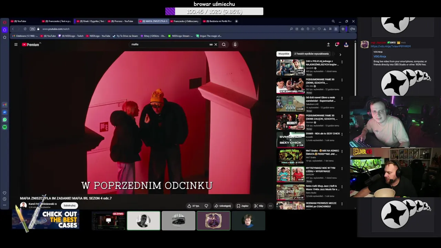Viewport: 441px width, 248px height.
Task: Open YouTube notifications bell
Action: [x=337, y=44]
